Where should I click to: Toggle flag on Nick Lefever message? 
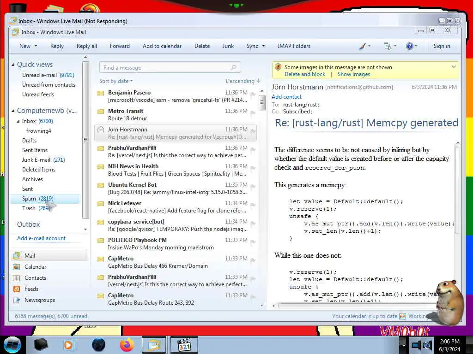[x=253, y=205]
